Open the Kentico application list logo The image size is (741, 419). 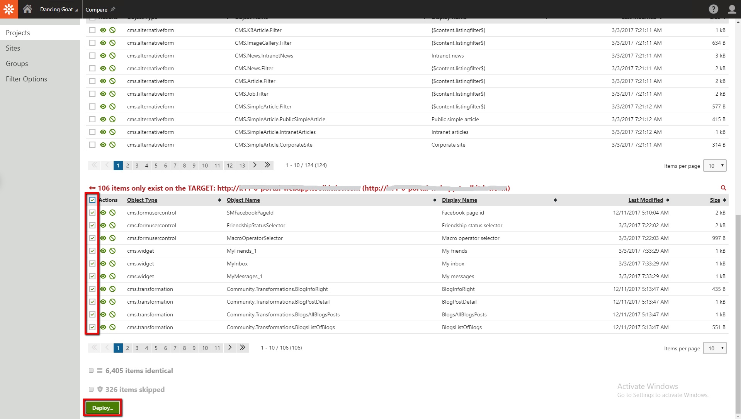(9, 9)
